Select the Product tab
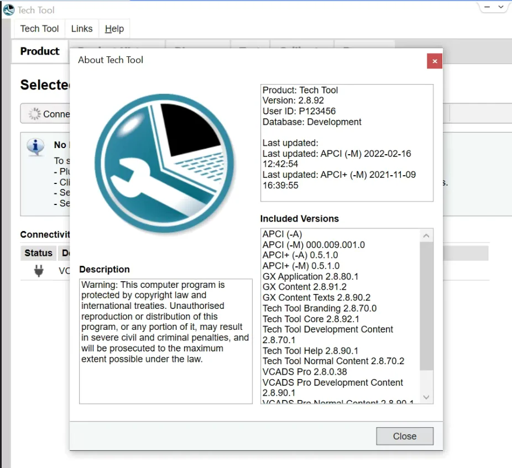The height and width of the screenshot is (468, 512). coord(40,51)
